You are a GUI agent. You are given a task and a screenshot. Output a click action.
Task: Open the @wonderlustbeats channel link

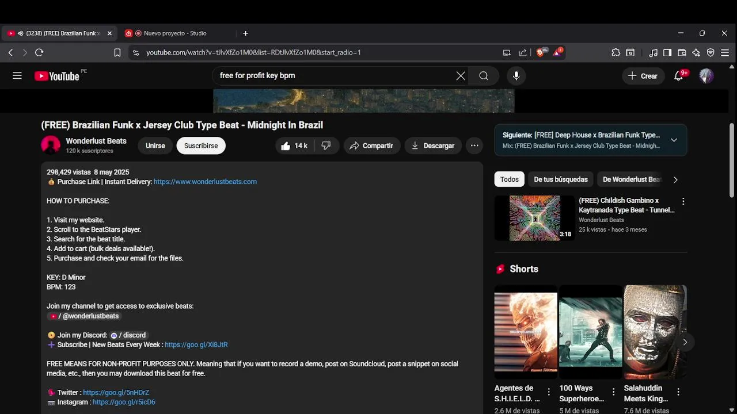[x=85, y=316]
